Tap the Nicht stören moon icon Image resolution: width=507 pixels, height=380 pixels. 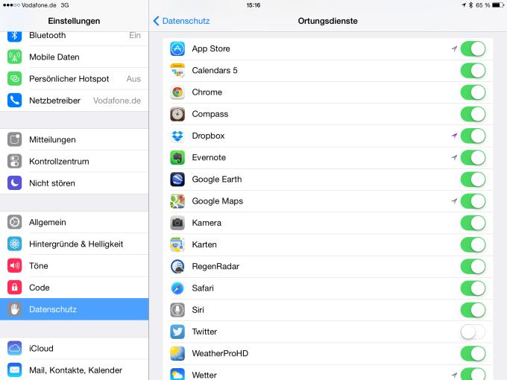[15, 183]
